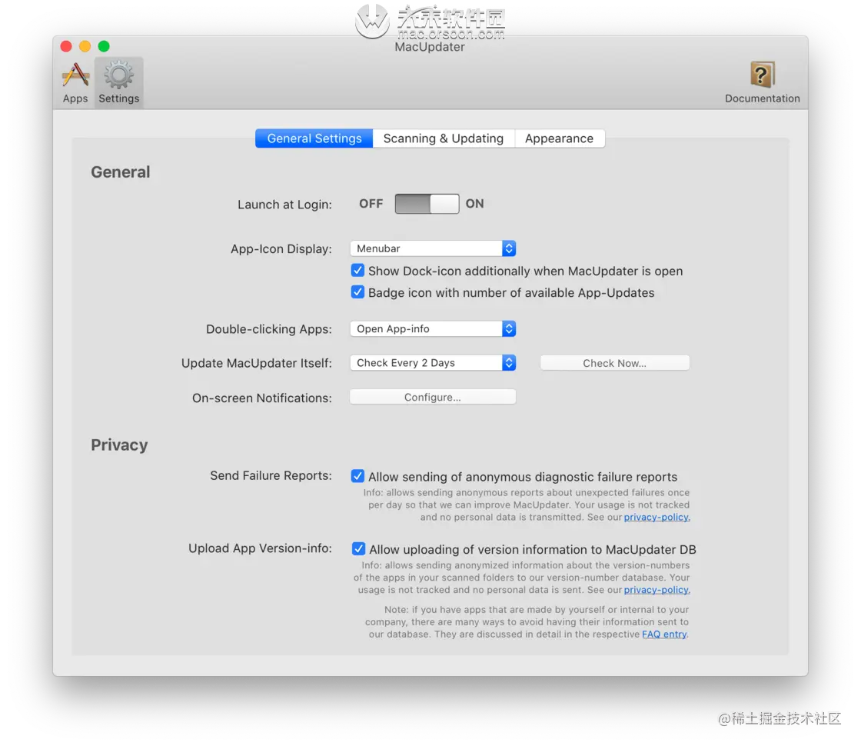Click the MacUpdater window title
Viewport: 861px width, 746px height.
[x=430, y=47]
